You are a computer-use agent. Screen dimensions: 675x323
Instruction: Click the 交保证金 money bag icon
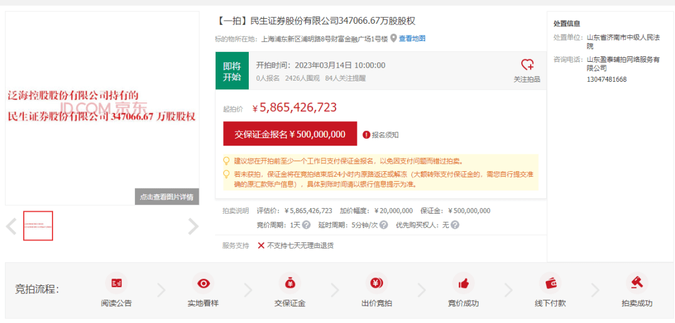point(290,283)
